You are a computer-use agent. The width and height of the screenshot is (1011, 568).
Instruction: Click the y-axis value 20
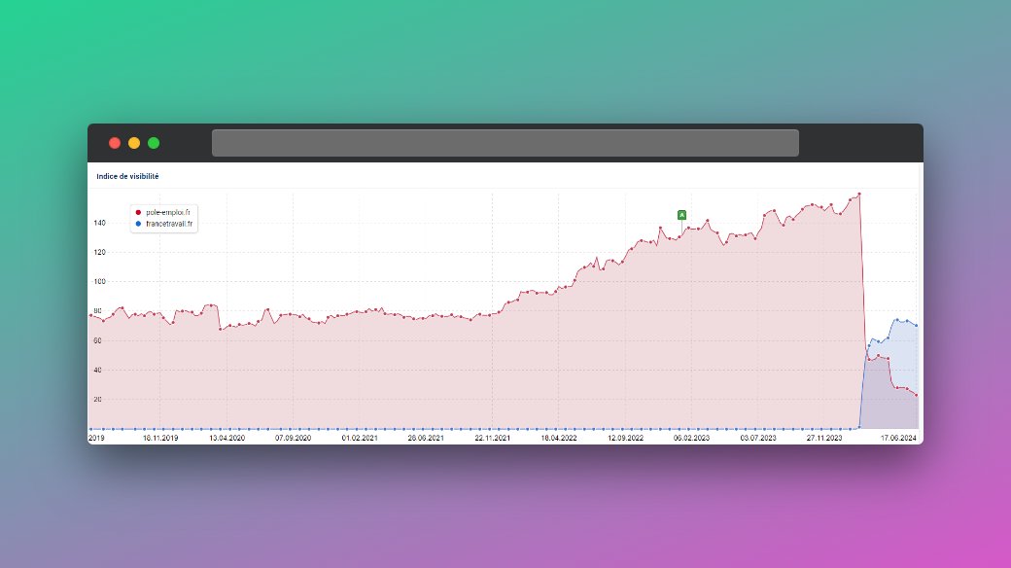(97, 400)
